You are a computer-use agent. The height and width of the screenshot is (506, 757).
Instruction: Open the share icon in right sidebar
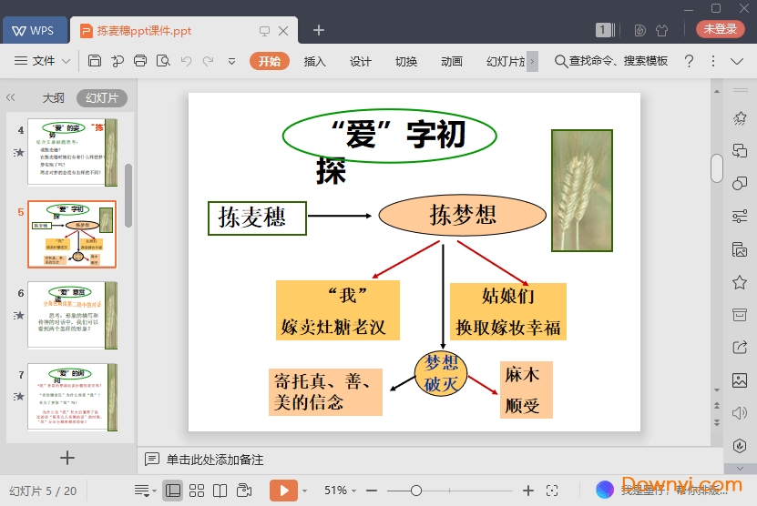click(740, 347)
